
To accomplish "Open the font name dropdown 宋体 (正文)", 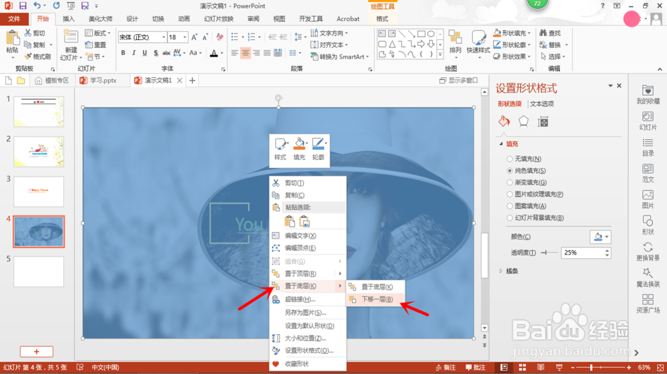I will tap(163, 37).
